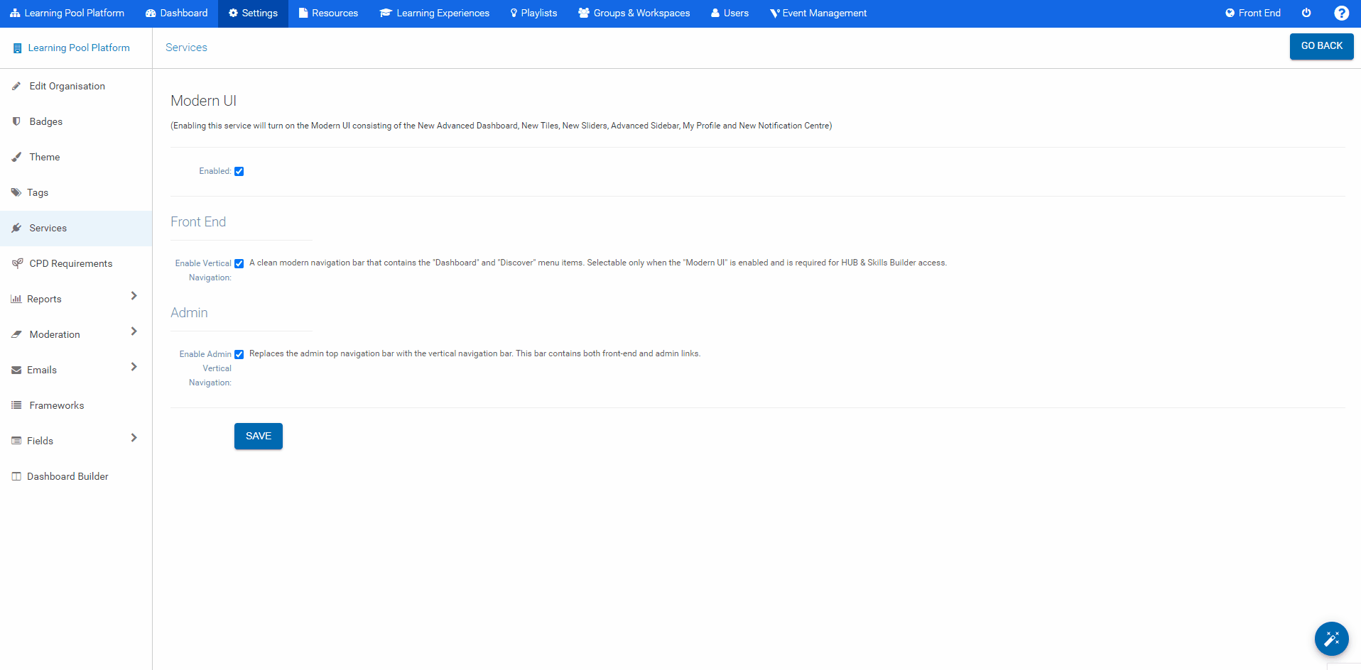
Task: Click the power logout icon
Action: pos(1306,13)
